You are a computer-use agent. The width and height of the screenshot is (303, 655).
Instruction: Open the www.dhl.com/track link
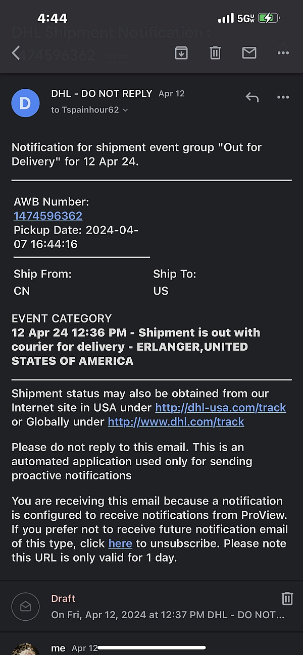(x=176, y=422)
